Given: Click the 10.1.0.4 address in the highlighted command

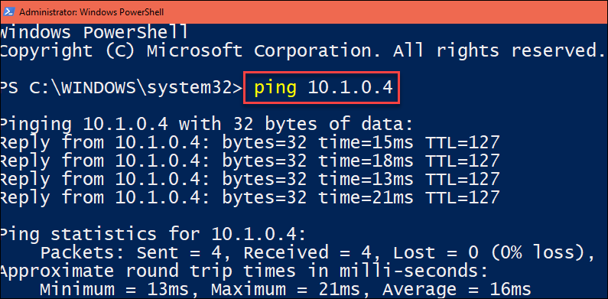Looking at the screenshot, I should pyautogui.click(x=350, y=88).
